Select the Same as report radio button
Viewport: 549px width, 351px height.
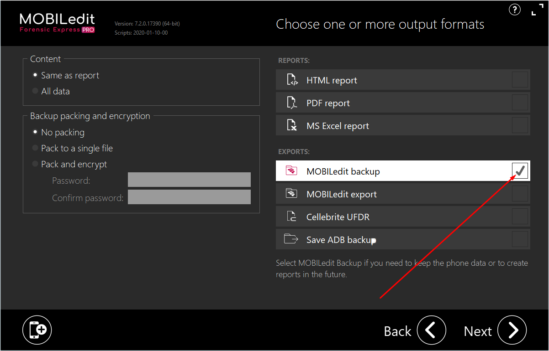pos(35,75)
